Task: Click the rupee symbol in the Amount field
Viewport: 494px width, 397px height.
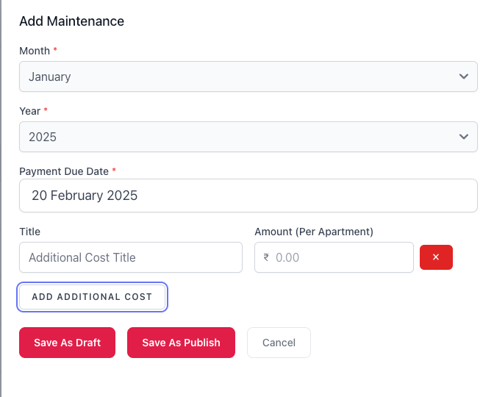Action: [266, 258]
